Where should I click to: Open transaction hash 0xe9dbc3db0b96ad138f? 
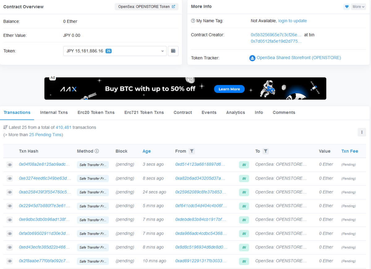pos(45,219)
